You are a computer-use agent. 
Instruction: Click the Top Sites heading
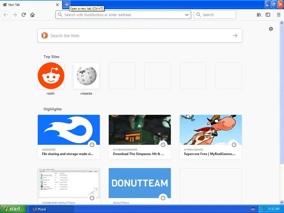(x=51, y=57)
